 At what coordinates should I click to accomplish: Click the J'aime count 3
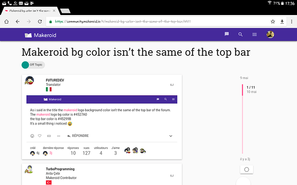[115, 153]
